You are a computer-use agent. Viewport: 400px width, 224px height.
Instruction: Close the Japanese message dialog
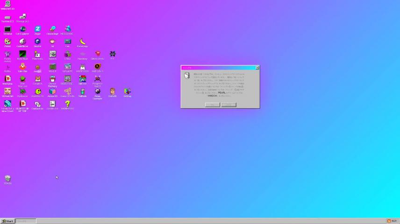pyautogui.click(x=257, y=68)
